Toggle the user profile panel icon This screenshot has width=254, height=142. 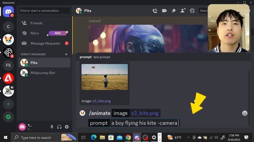(192, 11)
